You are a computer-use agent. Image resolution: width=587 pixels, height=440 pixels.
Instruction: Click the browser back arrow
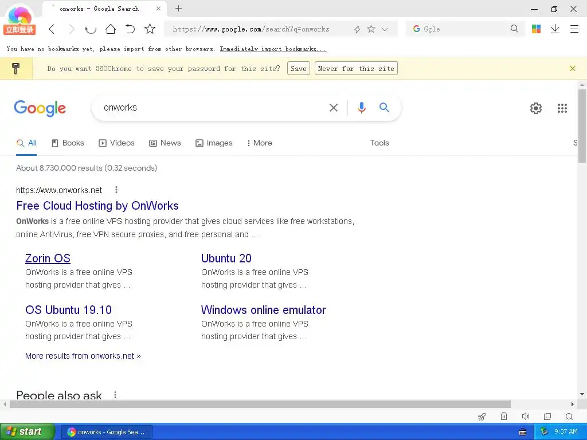pos(52,29)
